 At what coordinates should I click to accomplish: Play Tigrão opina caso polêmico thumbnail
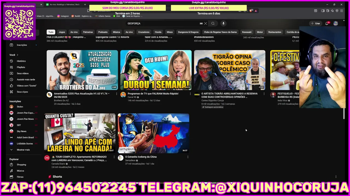pyautogui.click(x=230, y=70)
